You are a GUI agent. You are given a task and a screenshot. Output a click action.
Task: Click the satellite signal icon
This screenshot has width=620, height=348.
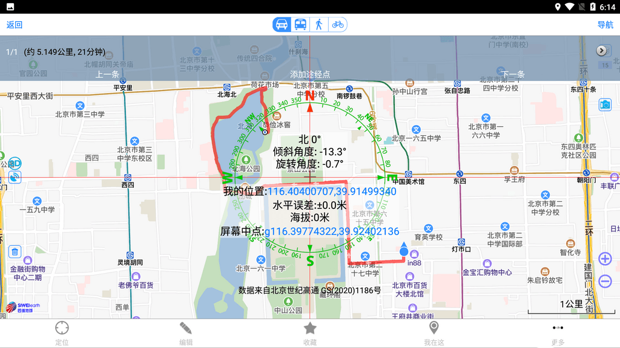pos(15,178)
